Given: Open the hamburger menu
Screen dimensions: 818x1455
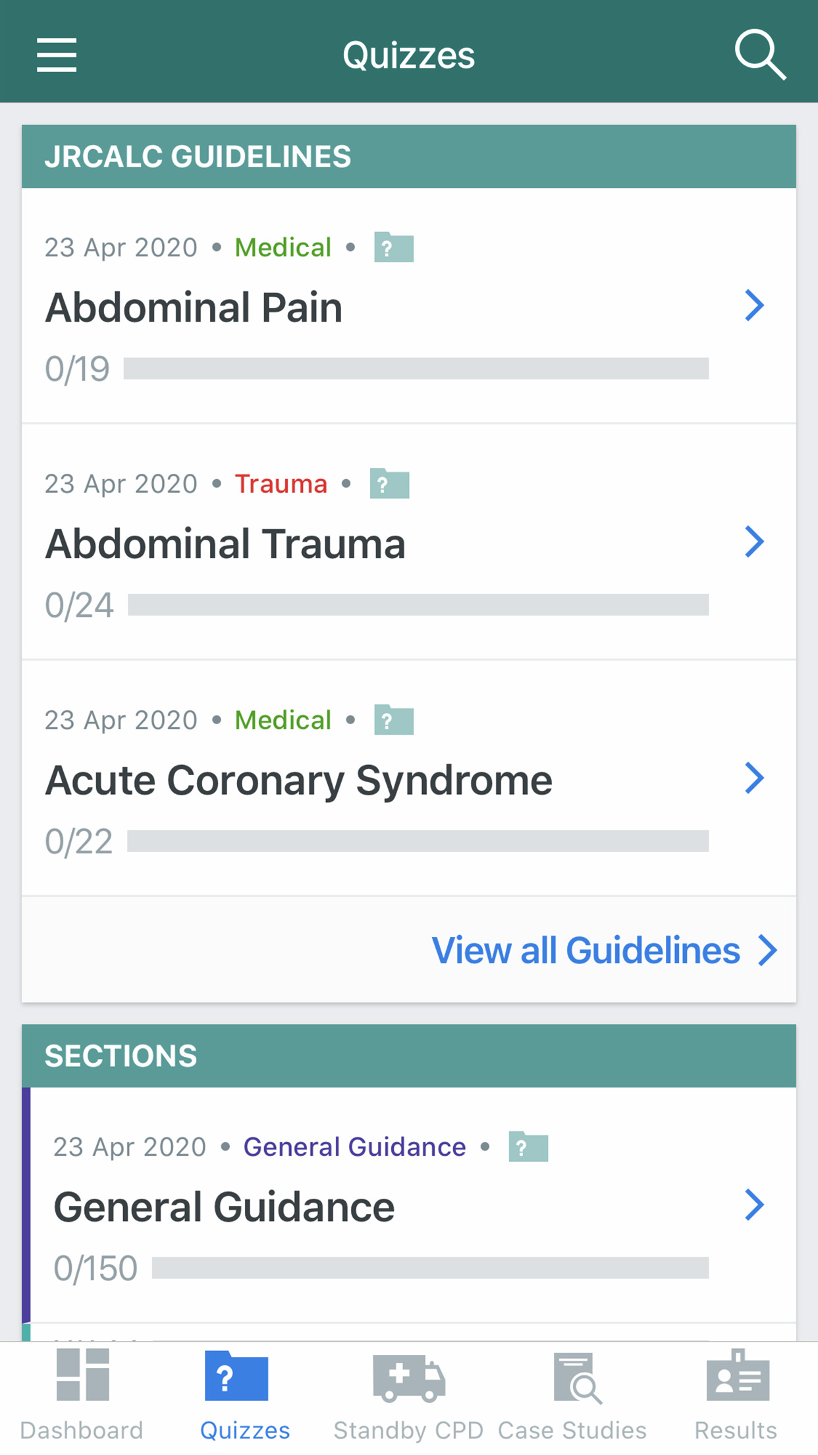Looking at the screenshot, I should pyautogui.click(x=57, y=55).
